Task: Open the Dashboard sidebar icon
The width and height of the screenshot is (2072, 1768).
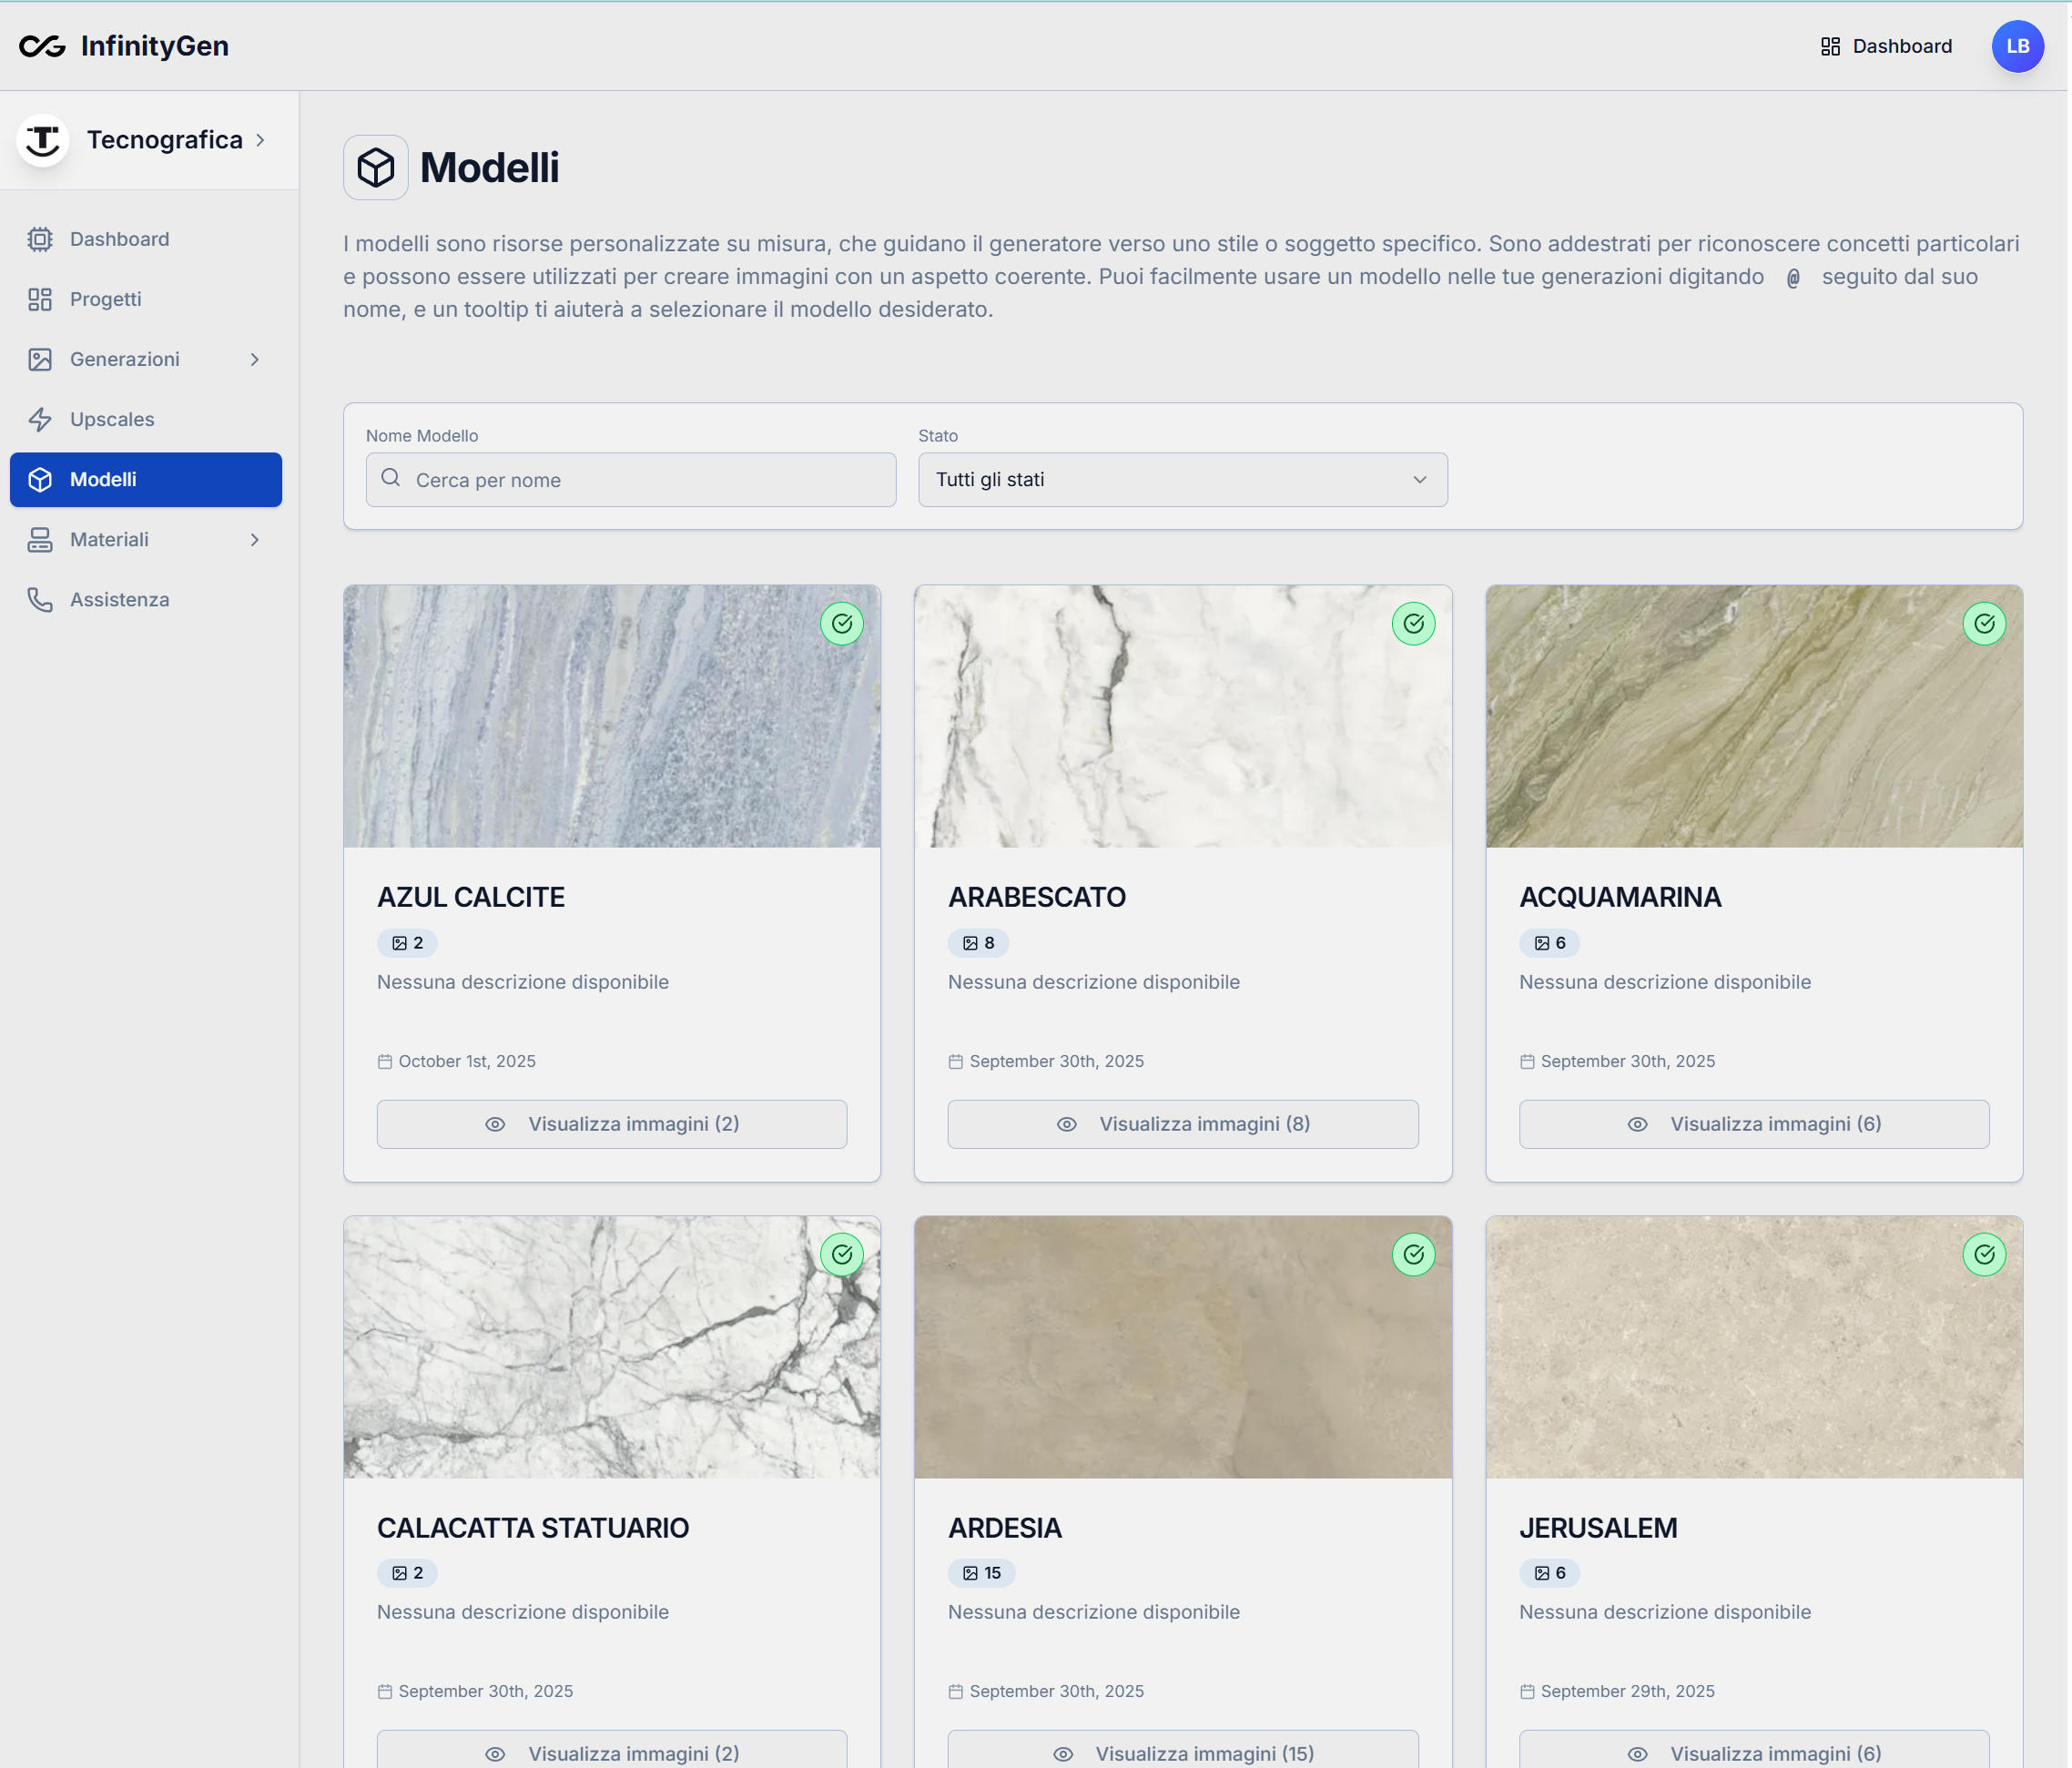Action: point(40,239)
